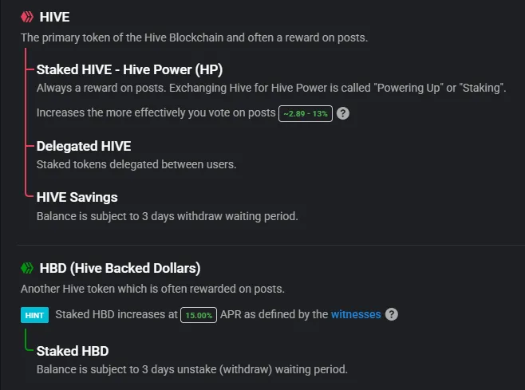Click the HINT label badge
The height and width of the screenshot is (390, 525).
(34, 315)
